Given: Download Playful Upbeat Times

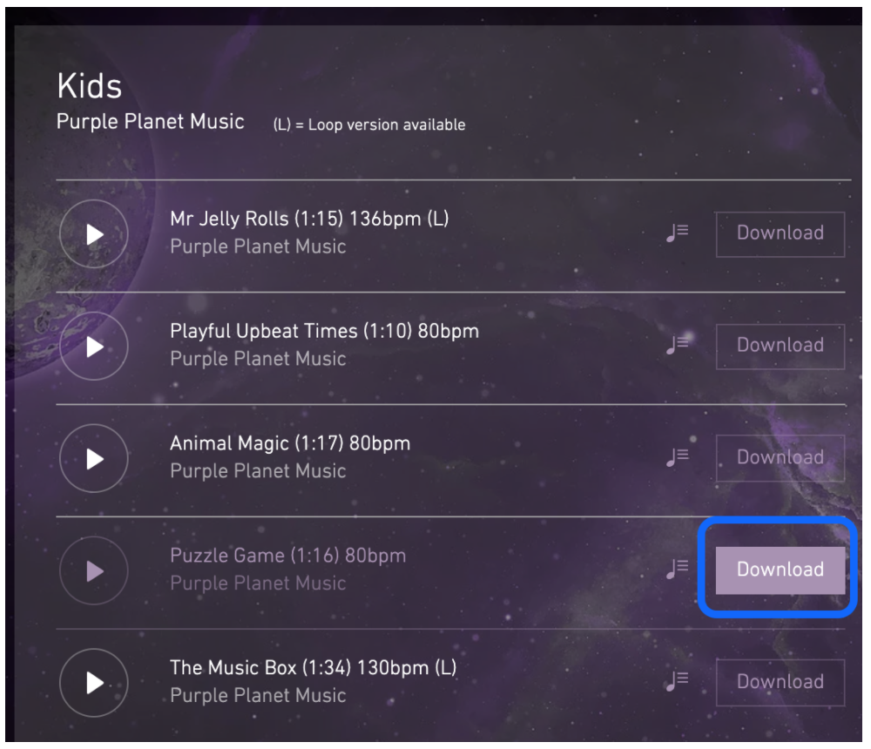Looking at the screenshot, I should 780,345.
